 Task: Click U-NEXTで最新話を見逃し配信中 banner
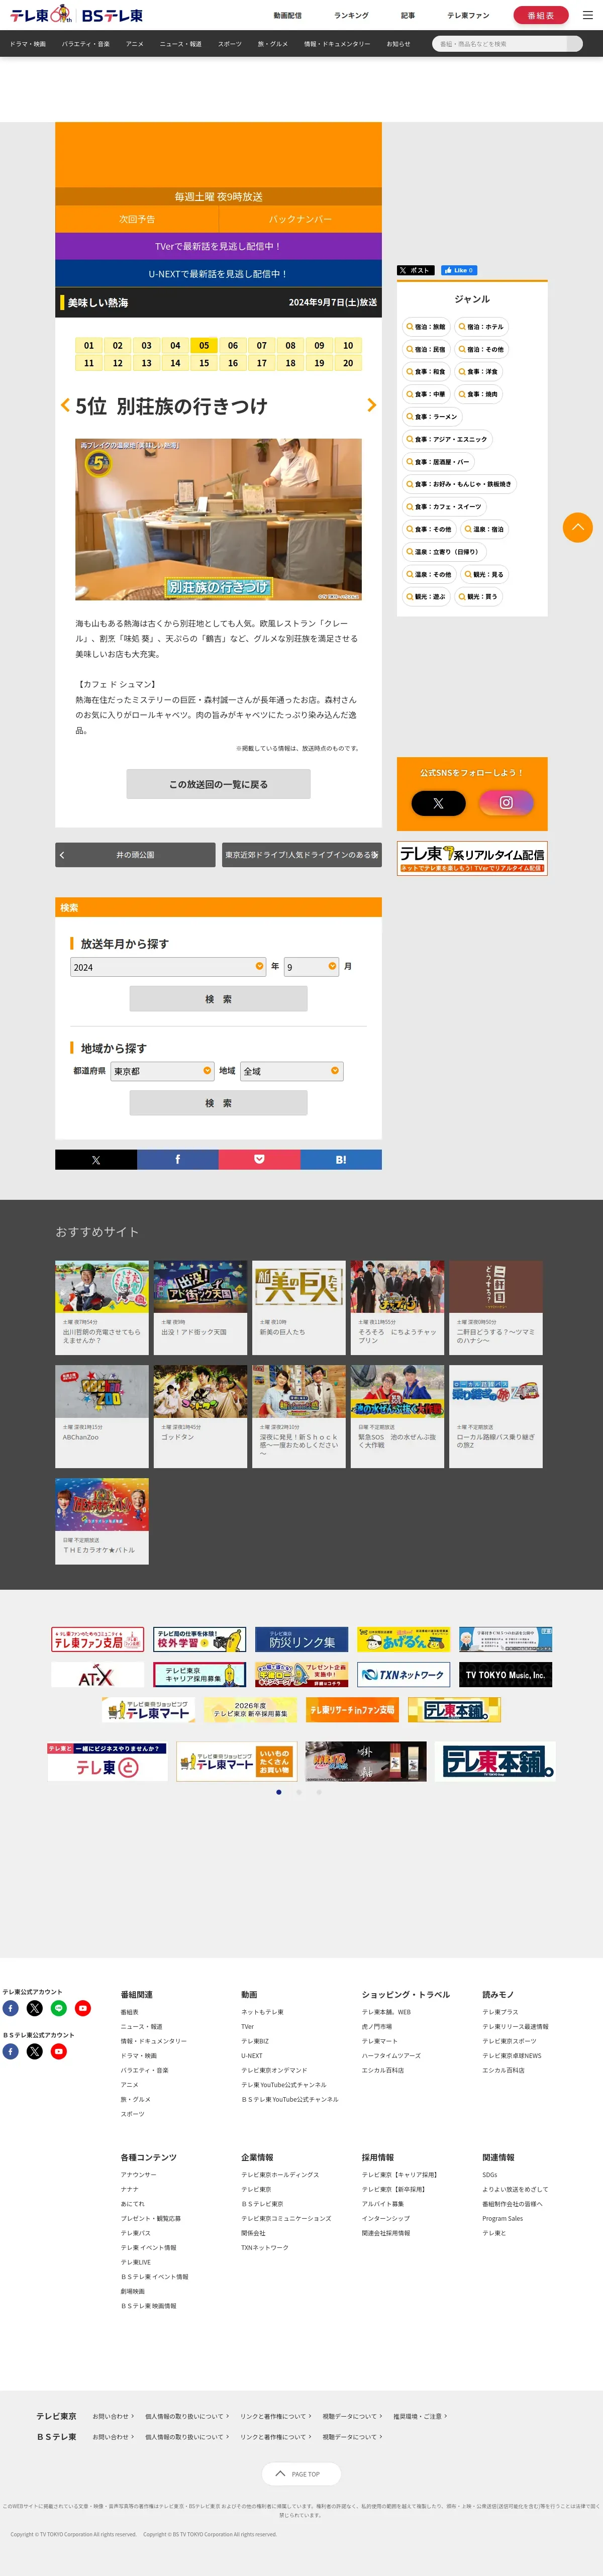[218, 273]
